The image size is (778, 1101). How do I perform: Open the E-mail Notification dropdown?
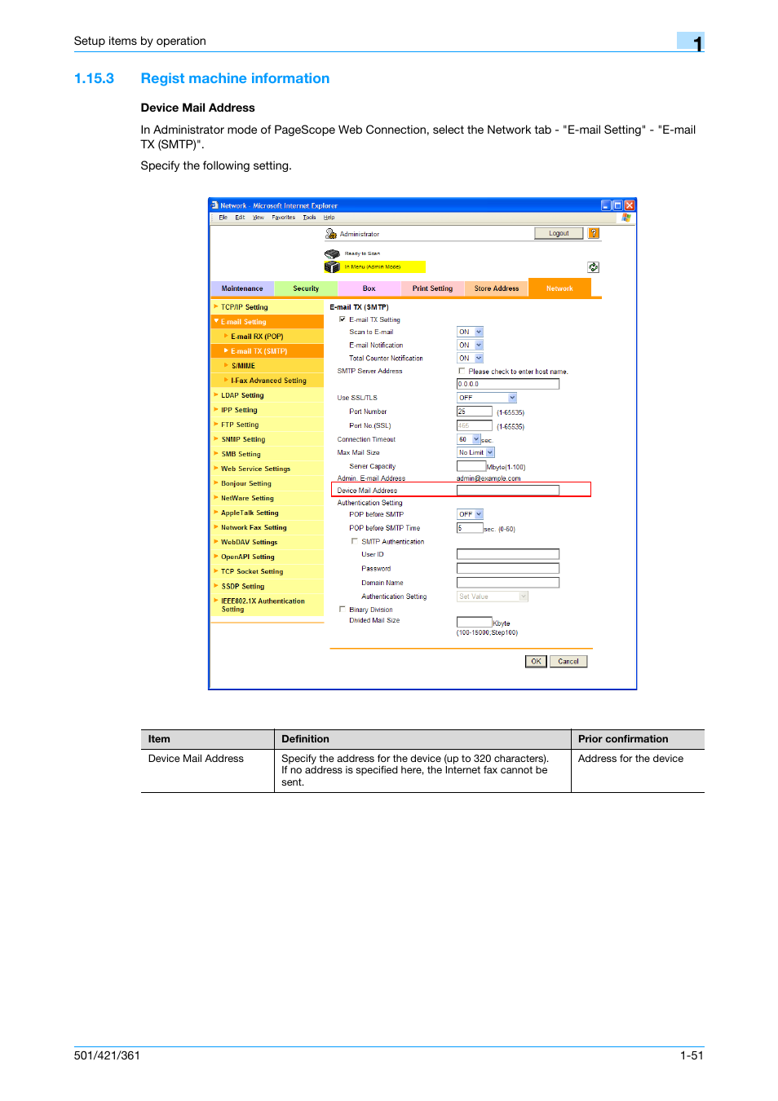470,345
